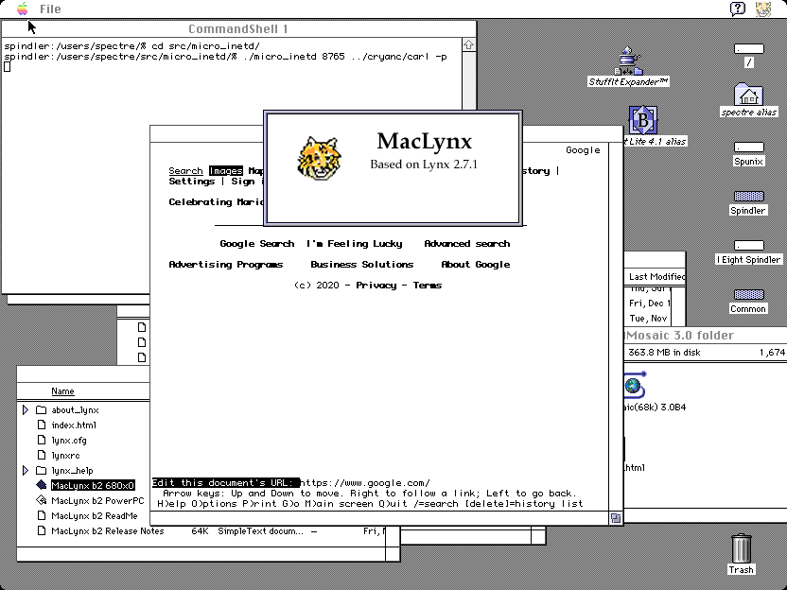Select the Spindler volume icon

[749, 196]
